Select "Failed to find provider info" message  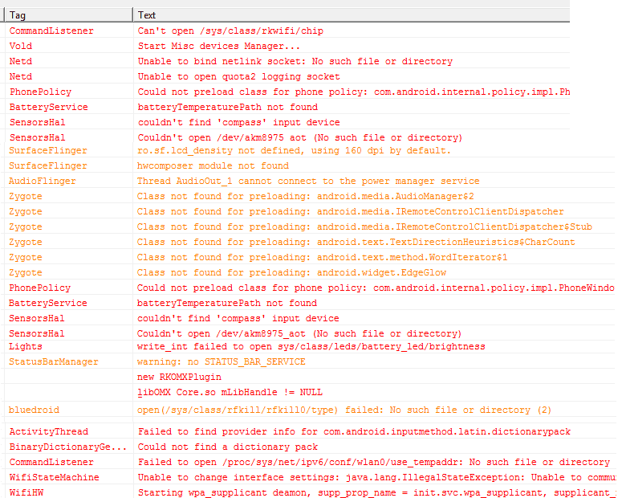(354, 431)
